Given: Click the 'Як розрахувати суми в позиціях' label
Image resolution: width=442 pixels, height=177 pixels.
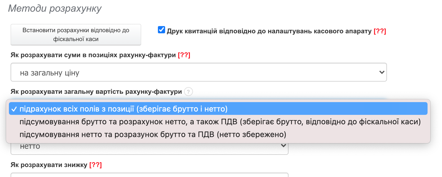Looking at the screenshot, I should click(93, 55).
